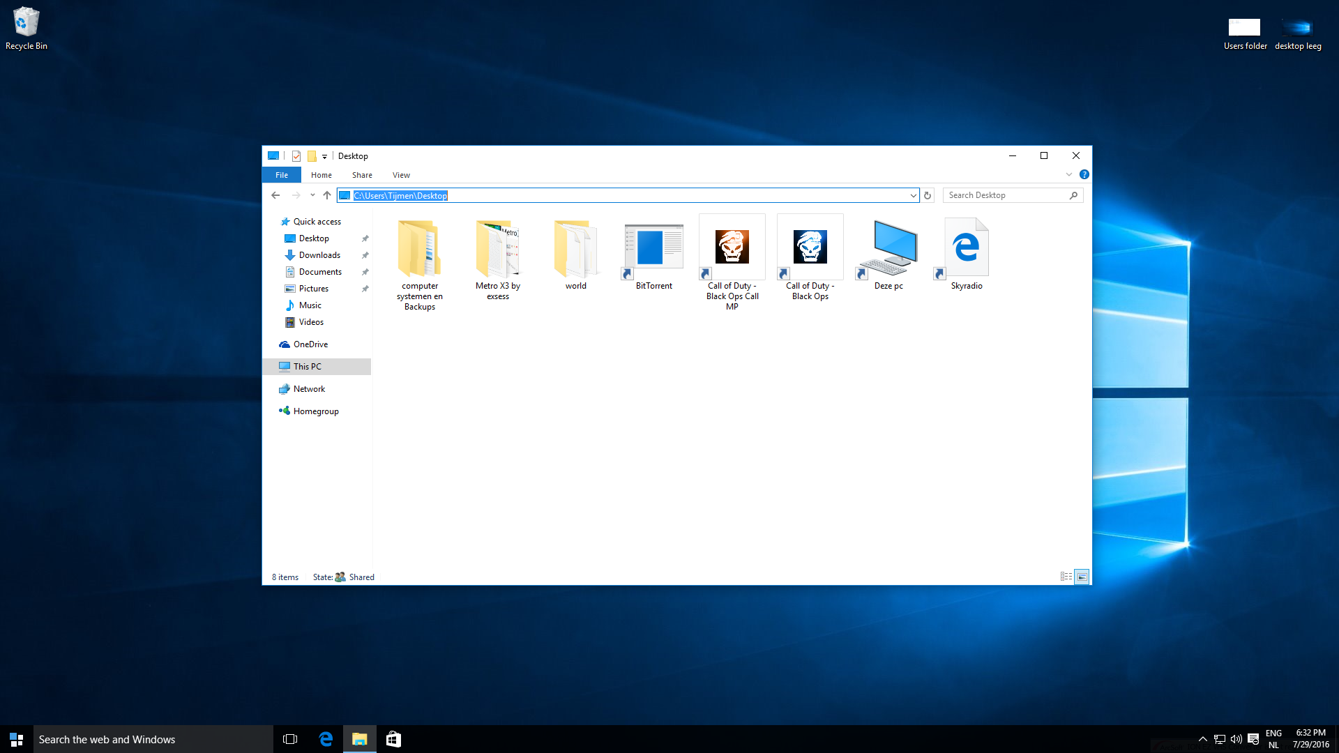The width and height of the screenshot is (1339, 753).
Task: Open the volume tray icon
Action: [x=1236, y=739]
